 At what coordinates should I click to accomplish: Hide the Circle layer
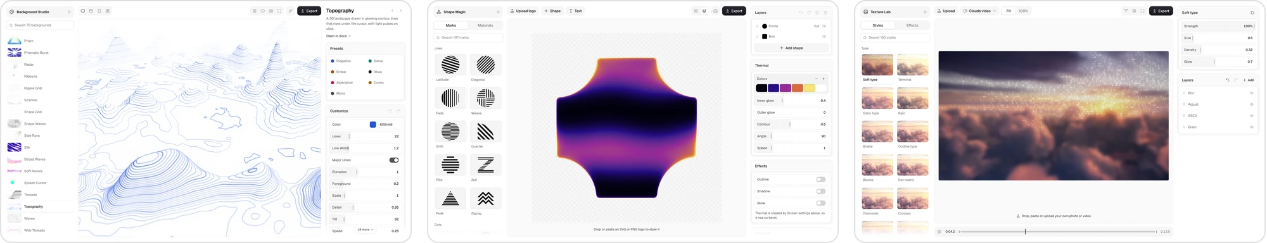tap(824, 27)
